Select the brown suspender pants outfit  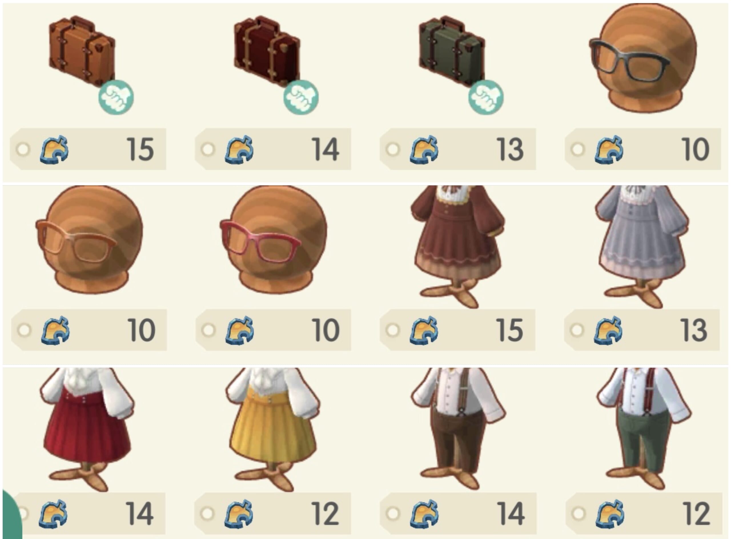click(458, 429)
